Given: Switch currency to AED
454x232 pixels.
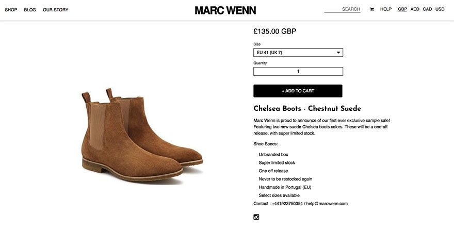Looking at the screenshot, I should [415, 9].
